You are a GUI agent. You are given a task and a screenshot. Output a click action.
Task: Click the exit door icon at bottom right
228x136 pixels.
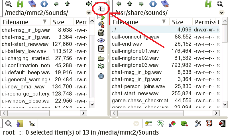click(x=222, y=124)
